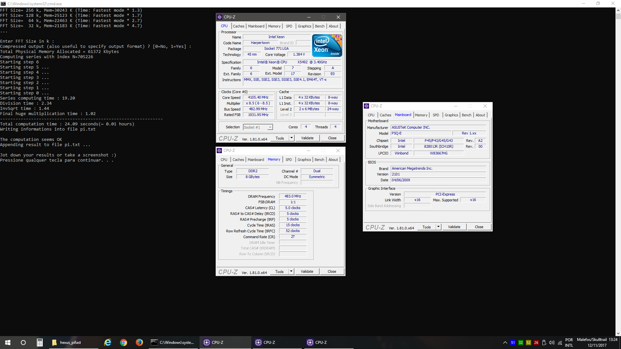
Task: Click Specification field Intel Xeon X5492
Action: tap(292, 62)
